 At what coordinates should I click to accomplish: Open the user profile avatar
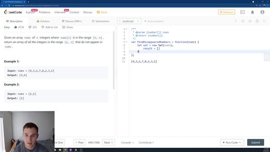(x=262, y=12)
